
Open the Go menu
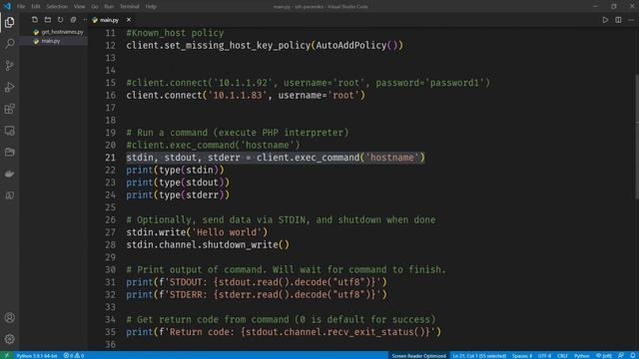pos(95,7)
